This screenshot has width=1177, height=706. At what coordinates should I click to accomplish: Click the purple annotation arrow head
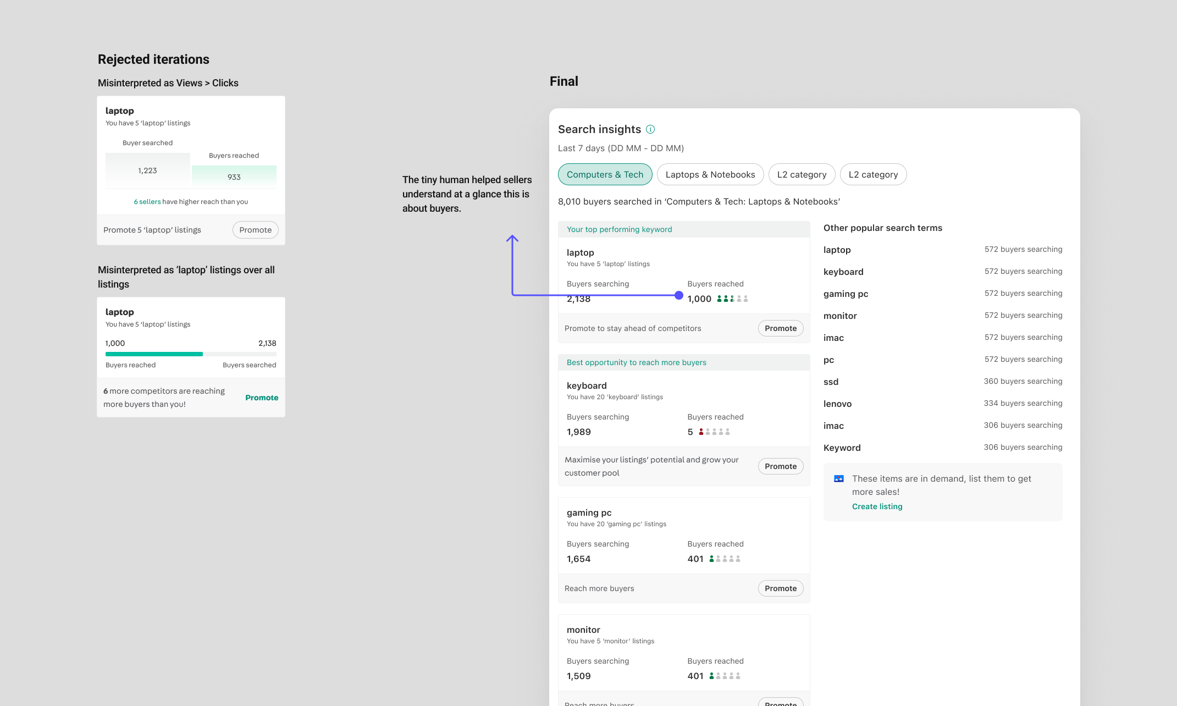(x=512, y=238)
